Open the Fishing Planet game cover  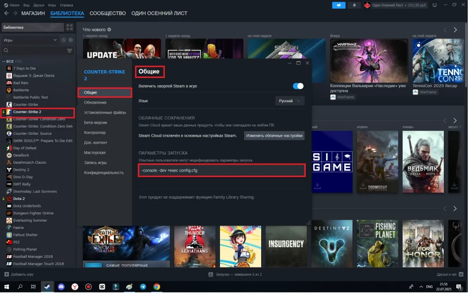point(377,244)
